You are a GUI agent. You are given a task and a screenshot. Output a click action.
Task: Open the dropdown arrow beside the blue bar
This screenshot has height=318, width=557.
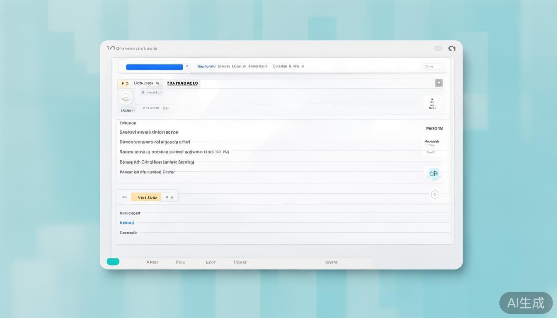(187, 66)
